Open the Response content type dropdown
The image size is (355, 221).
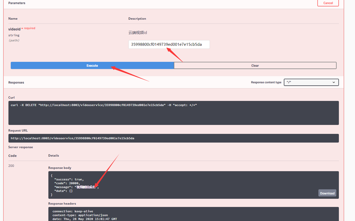coord(311,82)
